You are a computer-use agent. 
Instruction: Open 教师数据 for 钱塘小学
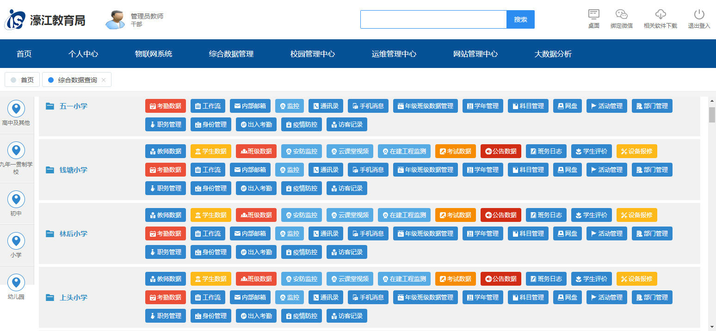166,151
